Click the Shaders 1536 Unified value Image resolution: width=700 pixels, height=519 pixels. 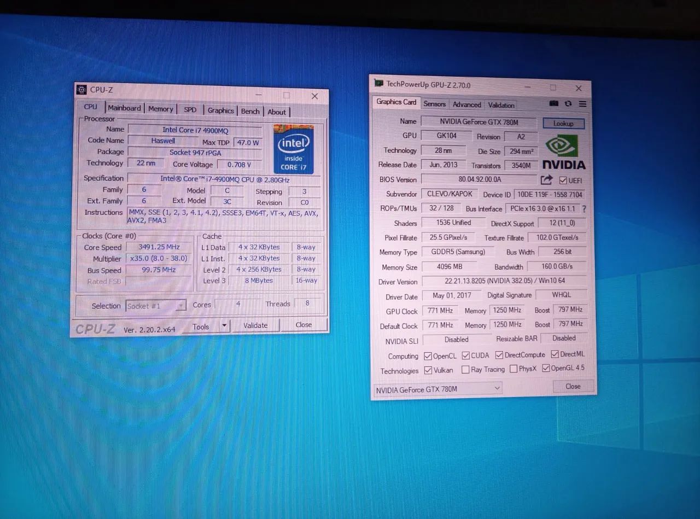click(454, 223)
